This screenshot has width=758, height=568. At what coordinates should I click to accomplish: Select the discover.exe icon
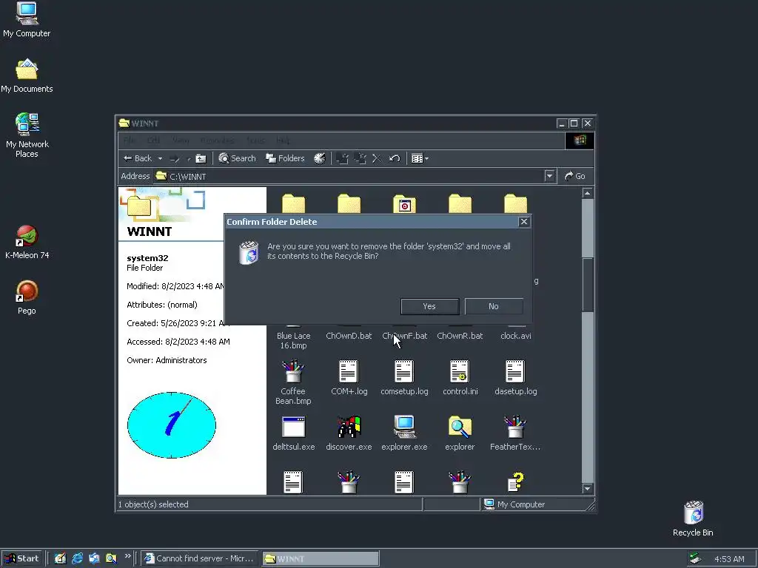(349, 427)
